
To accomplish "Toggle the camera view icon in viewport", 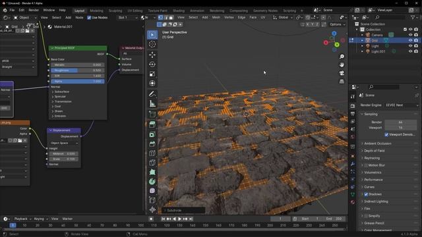I will pos(342,73).
